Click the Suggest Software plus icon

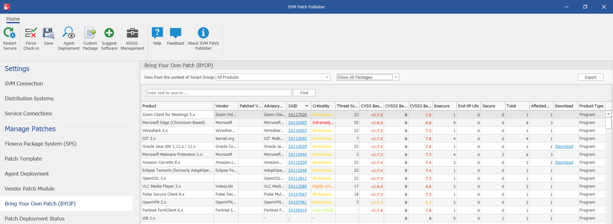109,33
